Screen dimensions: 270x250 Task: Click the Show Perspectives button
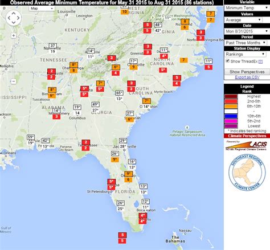coord(247,72)
